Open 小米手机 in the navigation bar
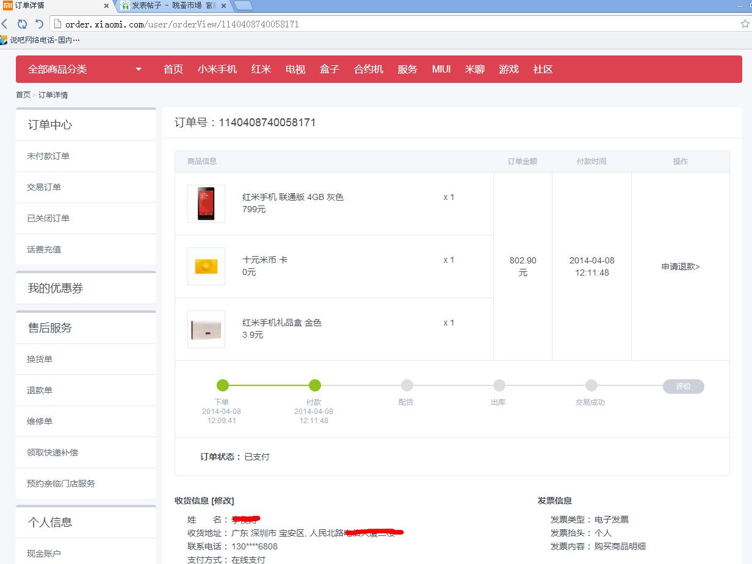The image size is (752, 564). coord(217,70)
